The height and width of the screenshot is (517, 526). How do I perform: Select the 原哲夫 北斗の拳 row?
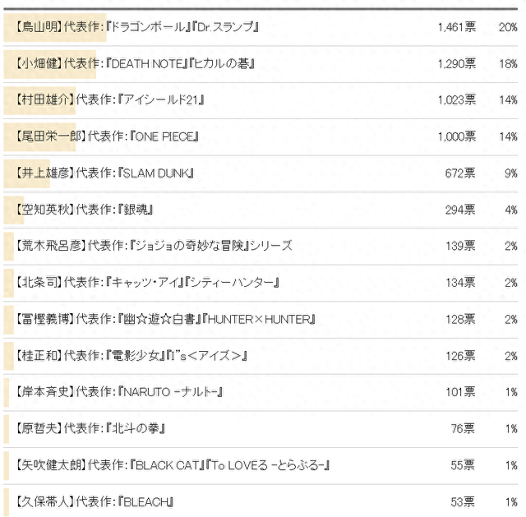pos(91,428)
